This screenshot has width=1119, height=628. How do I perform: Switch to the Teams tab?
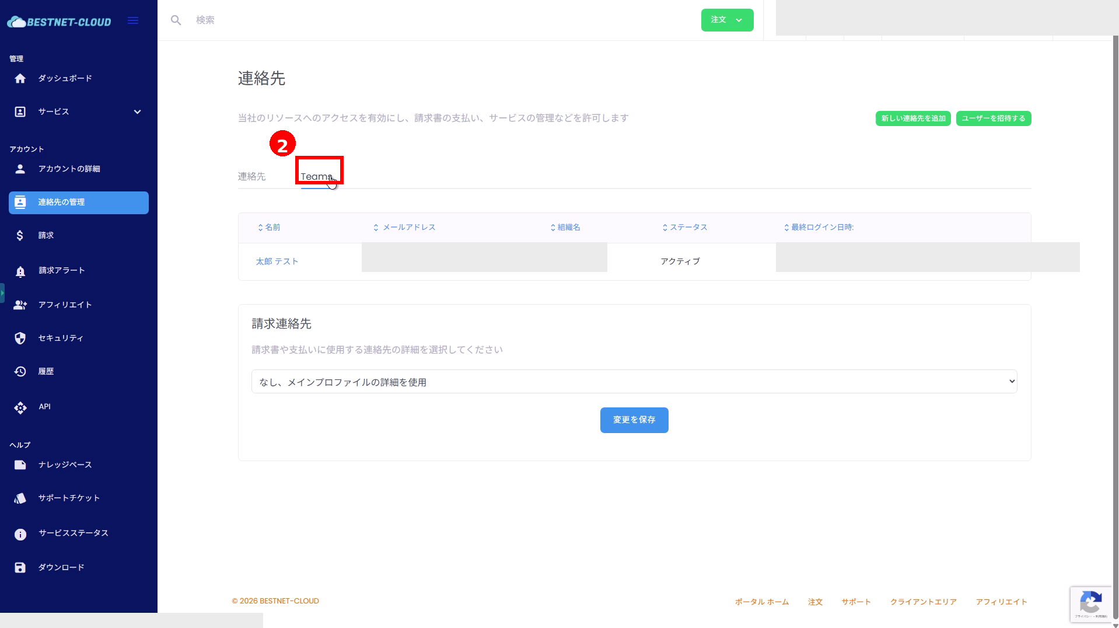(x=317, y=176)
